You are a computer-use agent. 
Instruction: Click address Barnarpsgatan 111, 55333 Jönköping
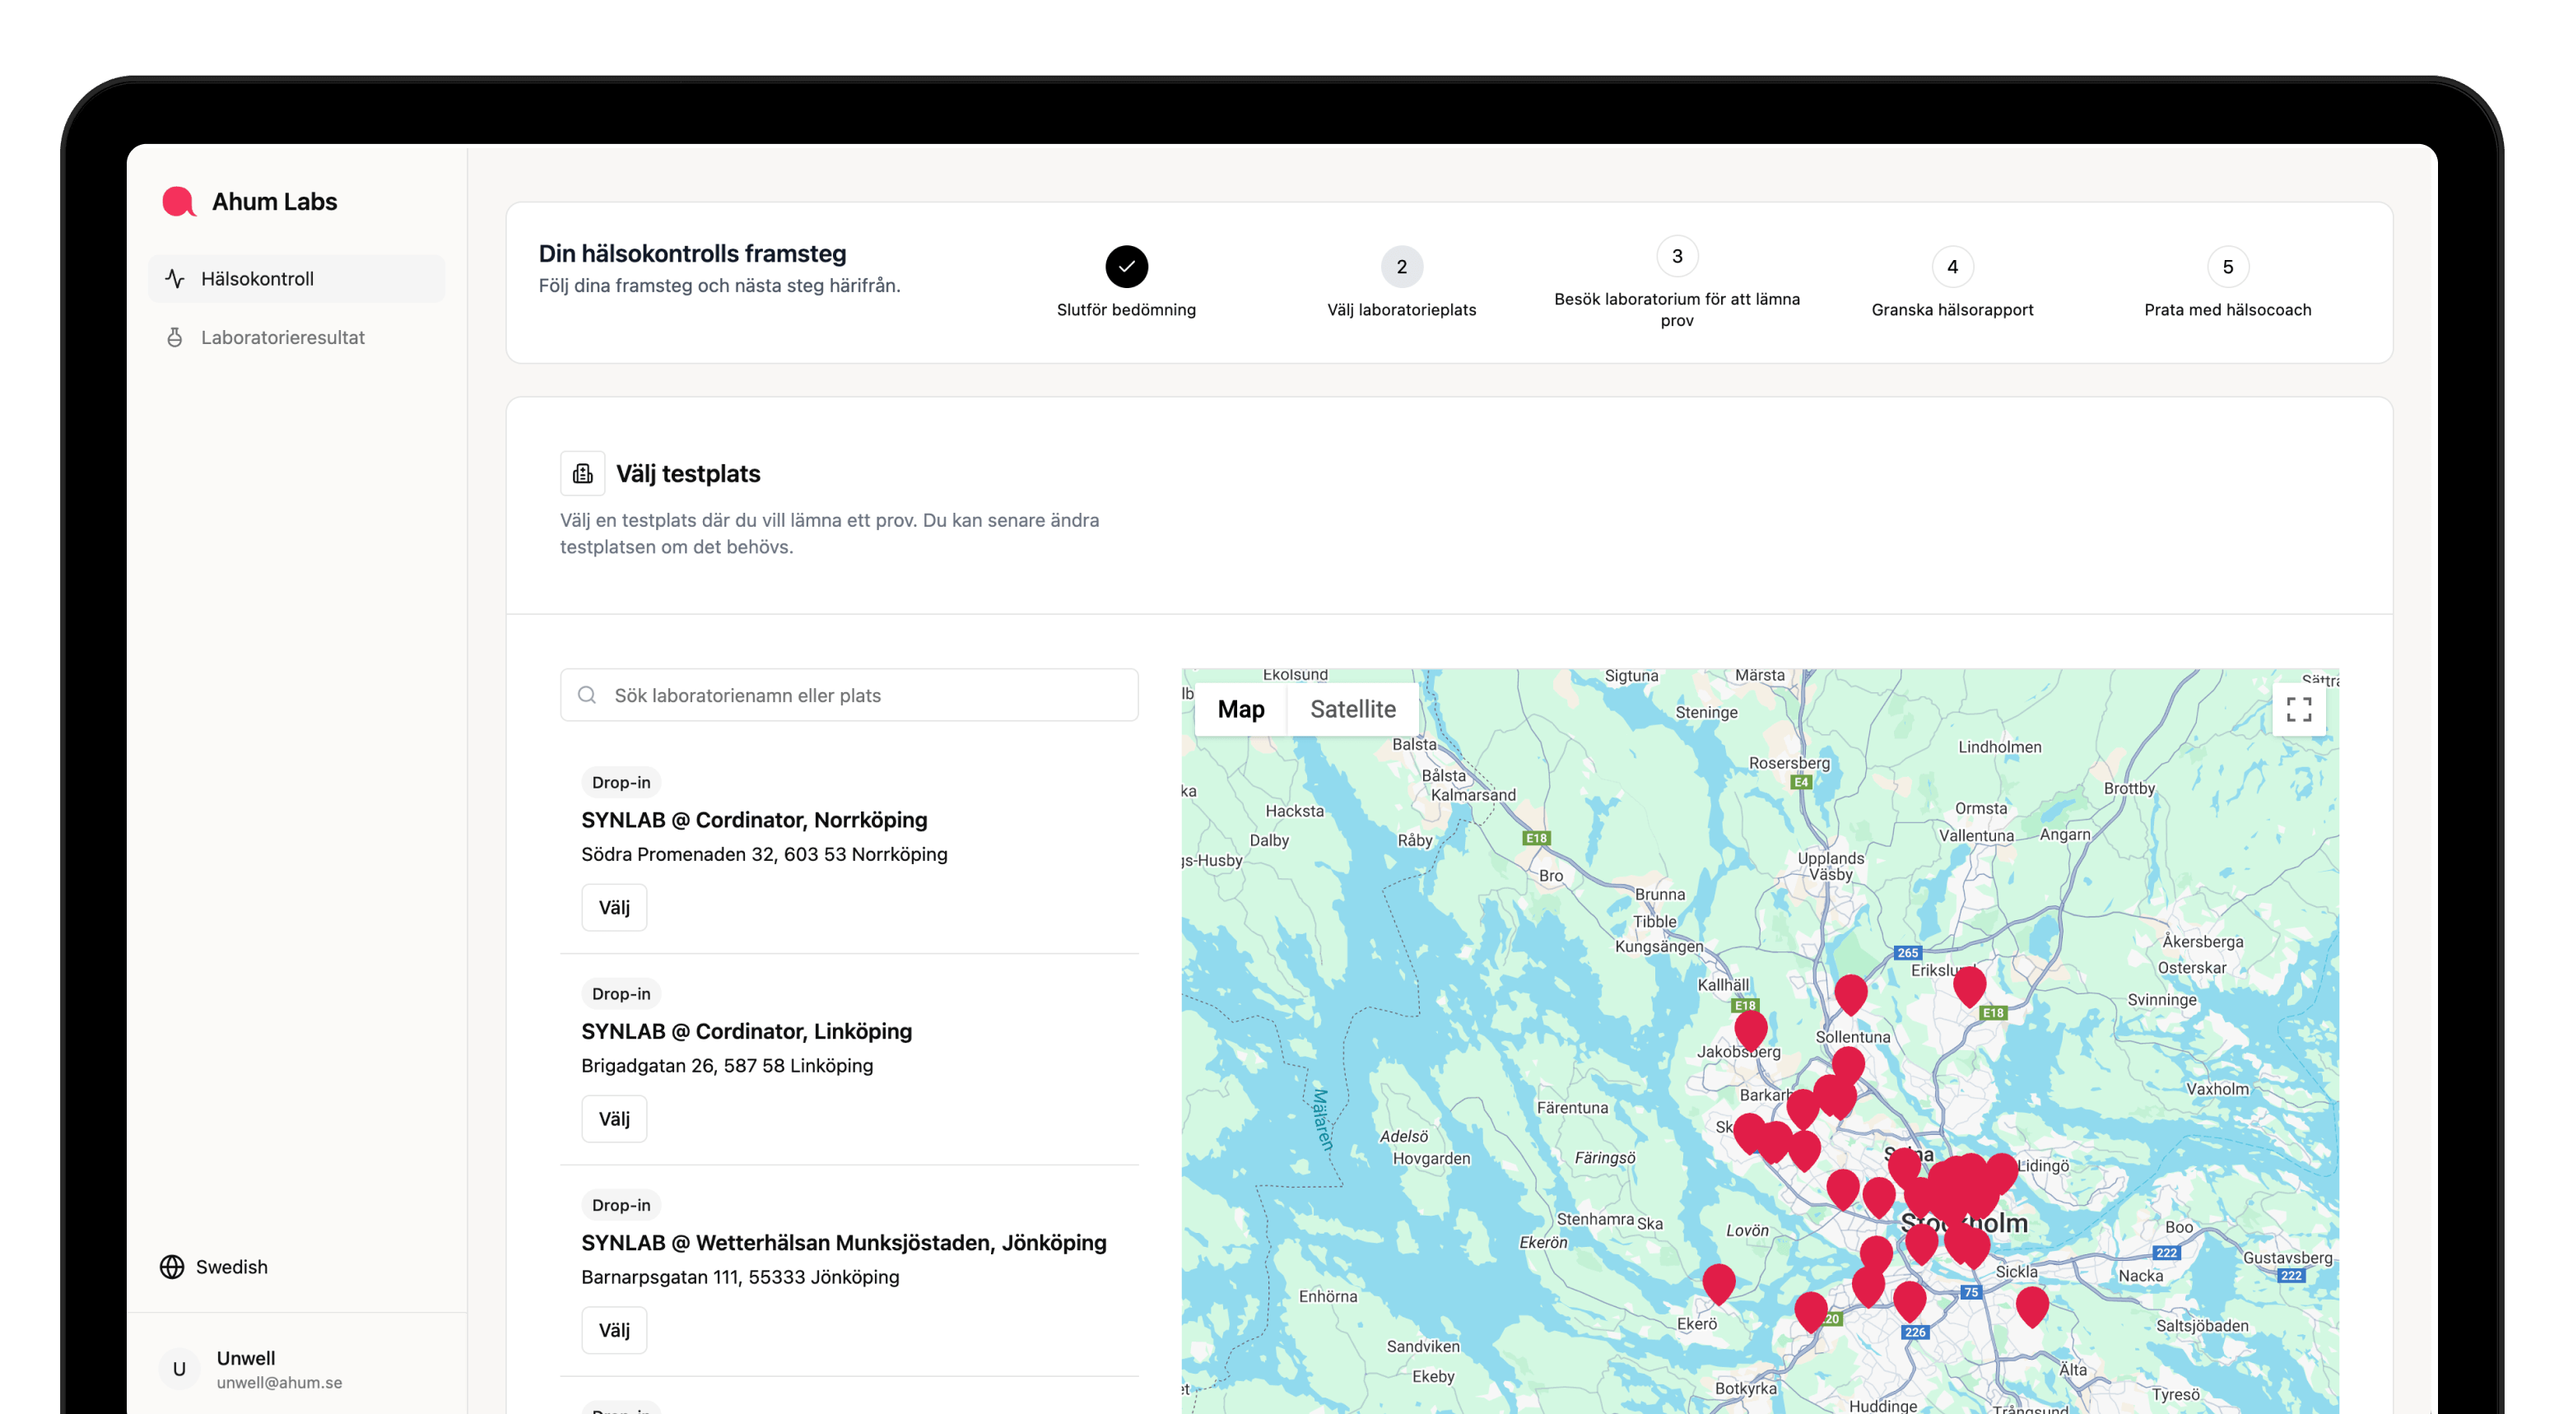740,1277
